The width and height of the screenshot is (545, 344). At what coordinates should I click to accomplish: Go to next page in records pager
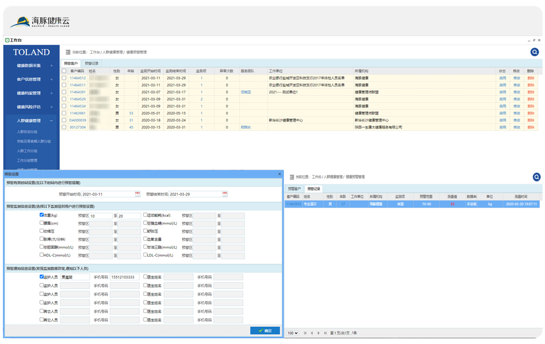pos(318,333)
